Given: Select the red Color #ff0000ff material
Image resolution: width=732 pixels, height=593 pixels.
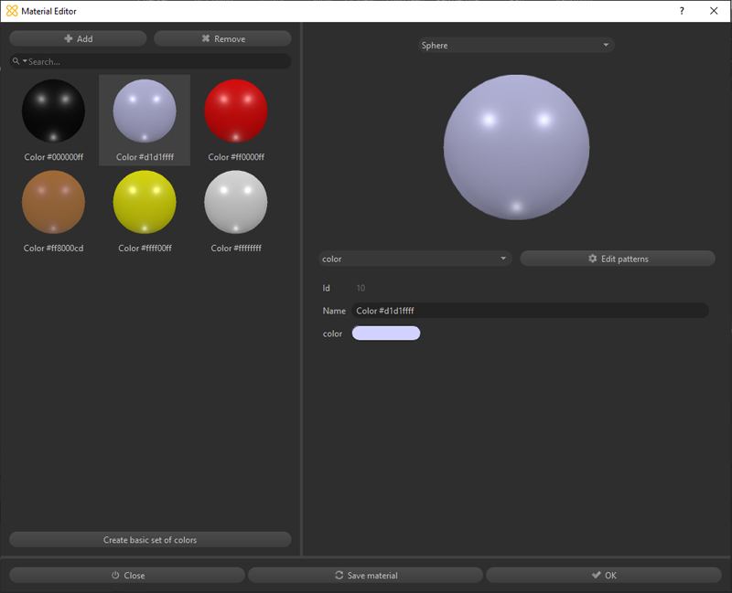Looking at the screenshot, I should tap(236, 120).
